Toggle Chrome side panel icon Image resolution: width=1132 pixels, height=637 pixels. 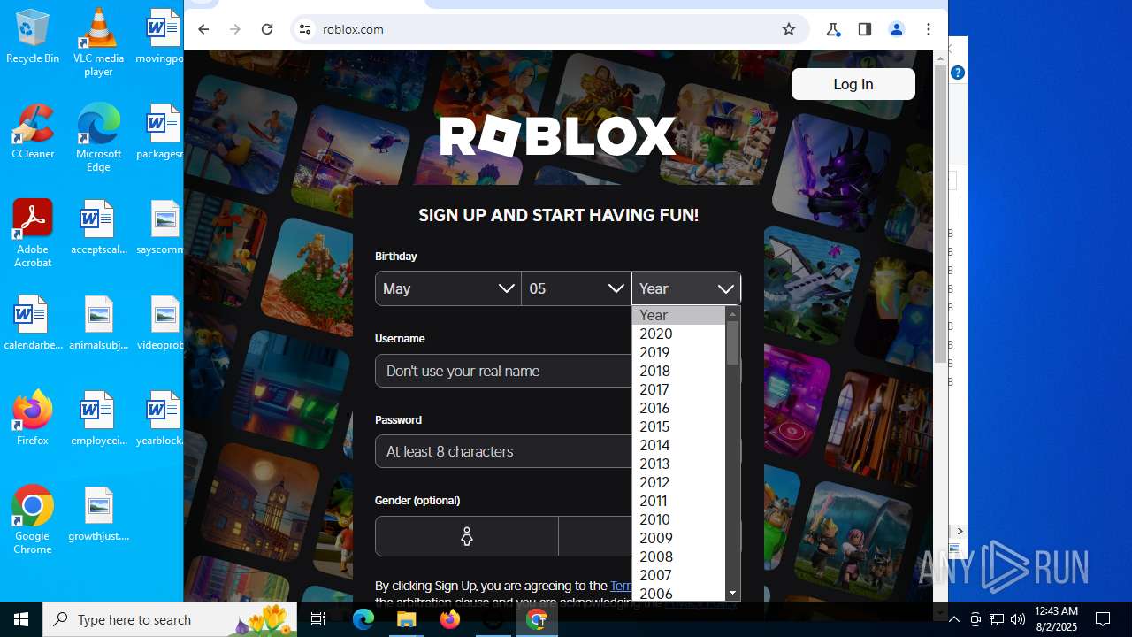pos(865,29)
